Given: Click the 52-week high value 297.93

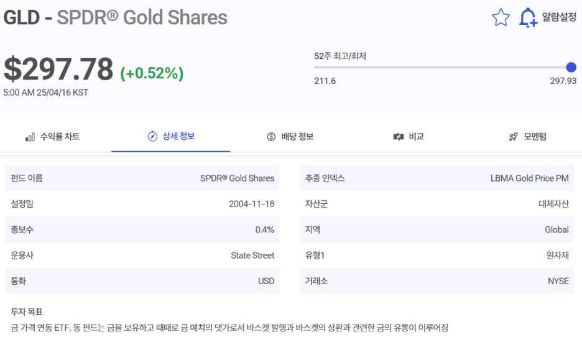Looking at the screenshot, I should click(x=563, y=81).
